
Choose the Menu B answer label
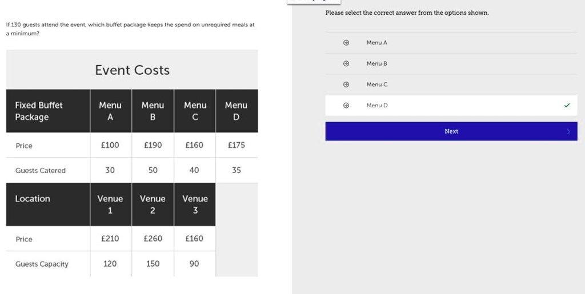click(376, 64)
